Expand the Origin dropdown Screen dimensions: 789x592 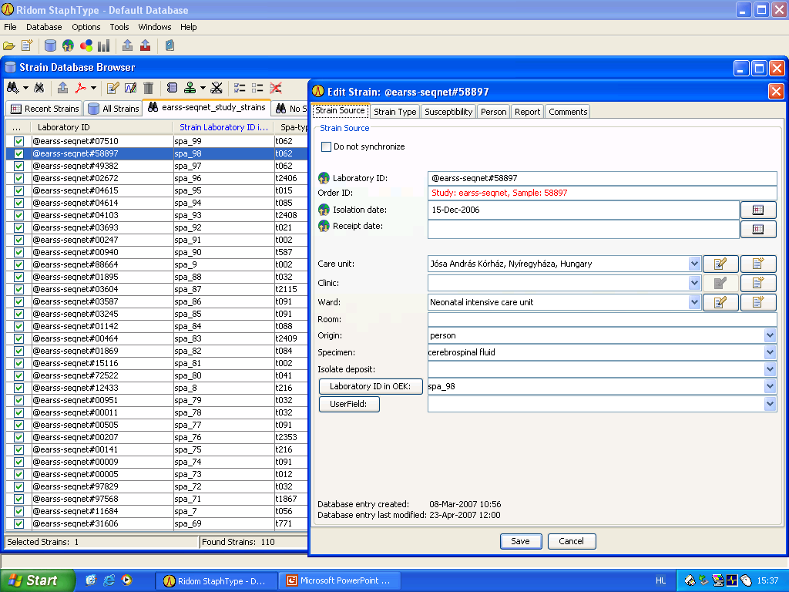click(x=770, y=335)
